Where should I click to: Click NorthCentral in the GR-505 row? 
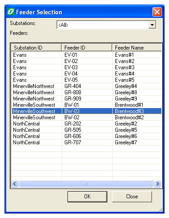coord(26,130)
